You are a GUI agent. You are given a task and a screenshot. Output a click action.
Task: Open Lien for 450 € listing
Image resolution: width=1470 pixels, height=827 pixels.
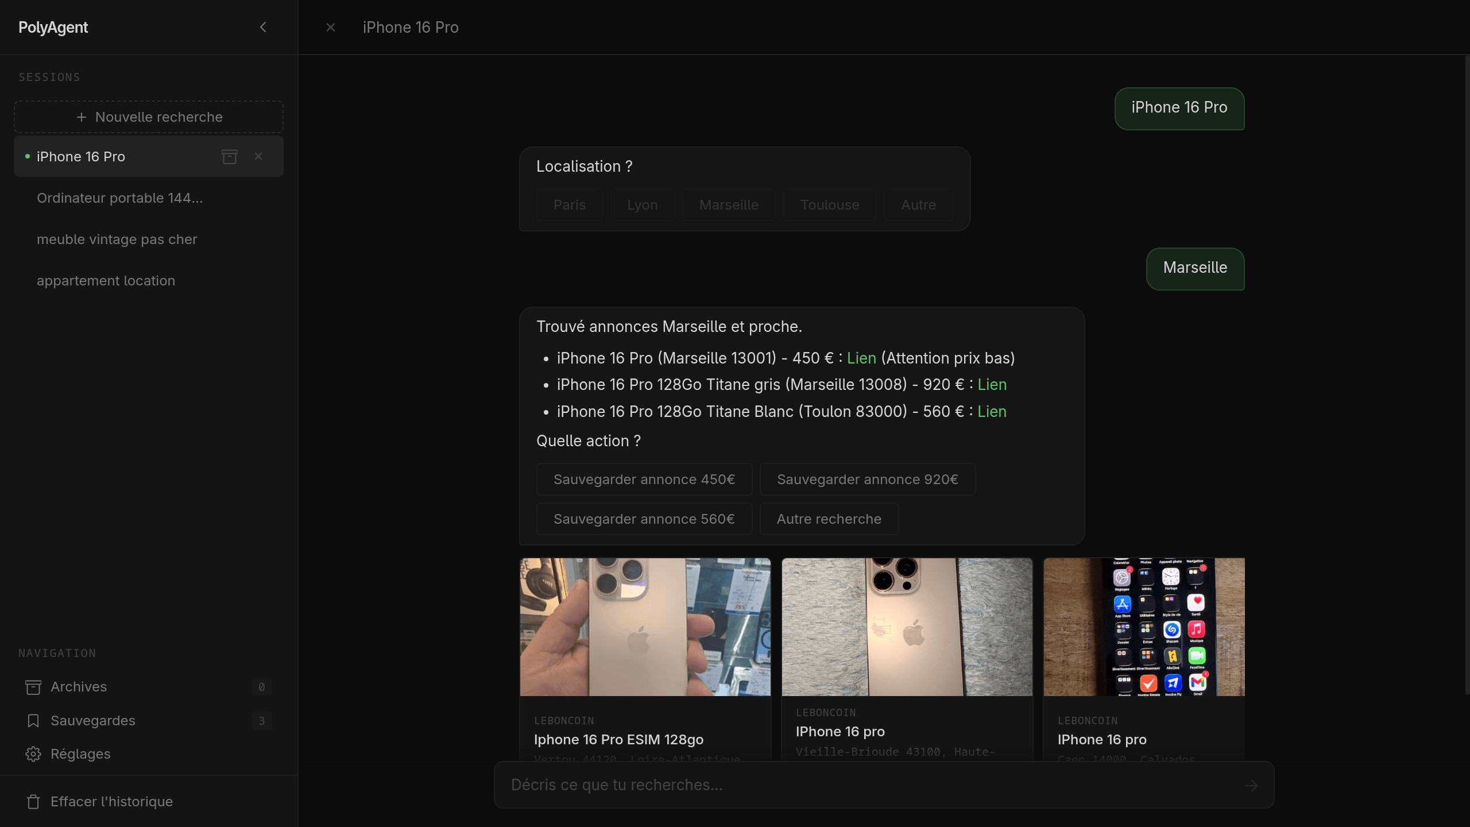[861, 358]
